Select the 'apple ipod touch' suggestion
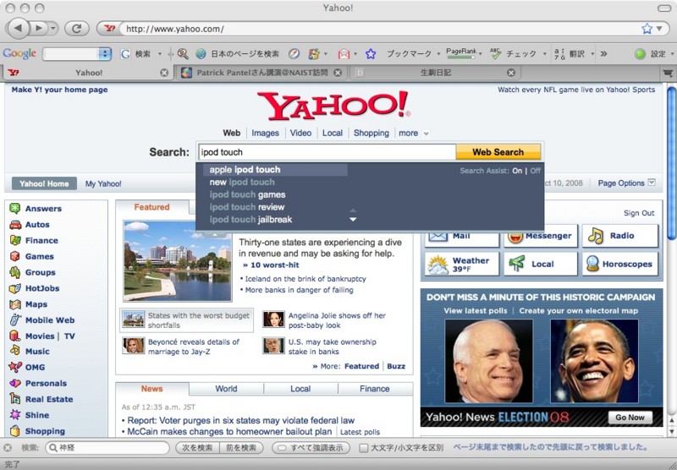677x470 pixels. (275, 170)
